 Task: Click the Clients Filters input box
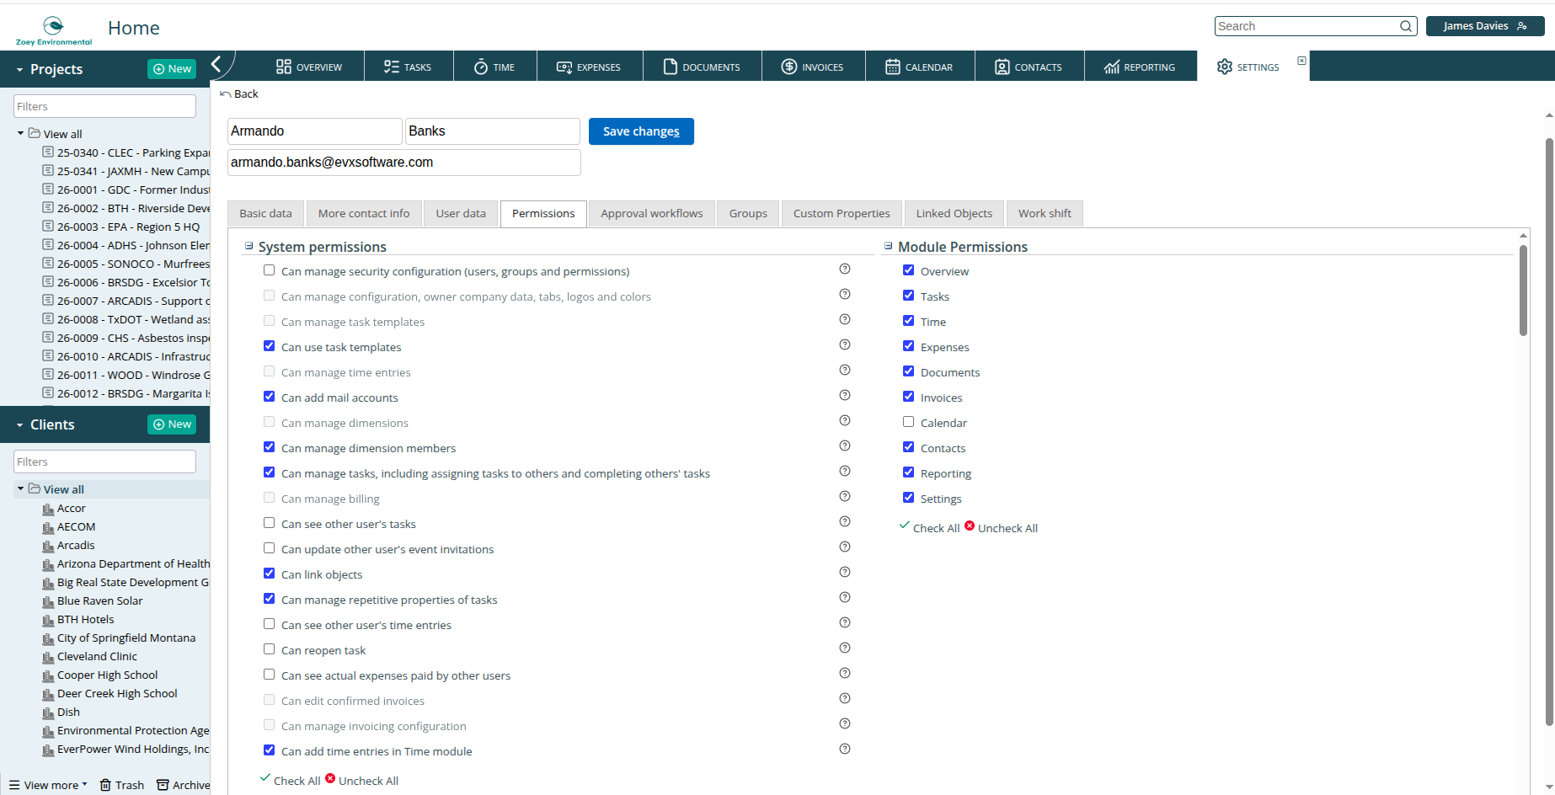[105, 462]
